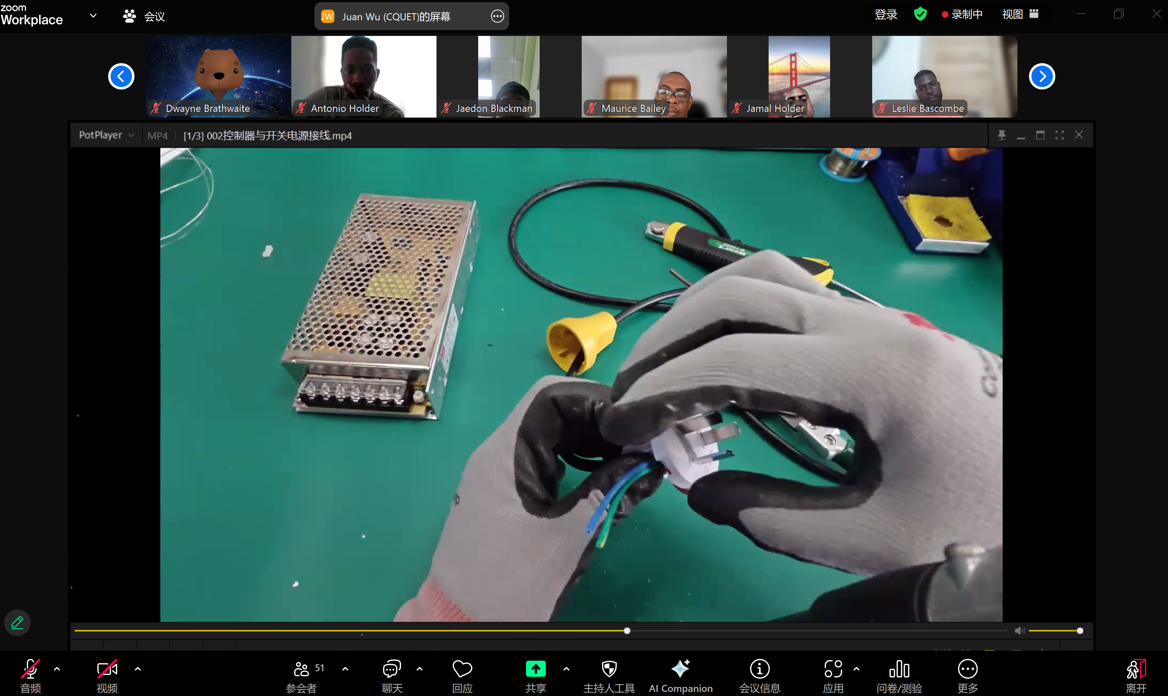Screen dimensions: 1168x696
Task: Click the video seek bar handle
Action: pos(626,631)
